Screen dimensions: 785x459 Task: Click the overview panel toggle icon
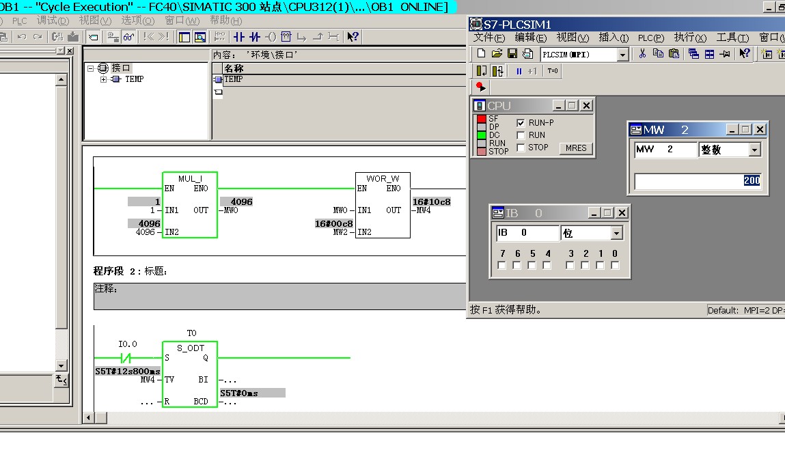(x=184, y=36)
